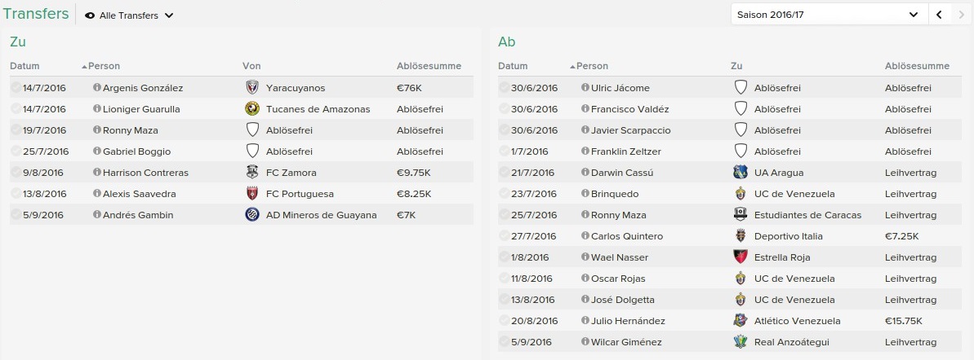The height and width of the screenshot is (360, 974).
Task: Sort incoming transfers by Person column
Action: coord(104,66)
